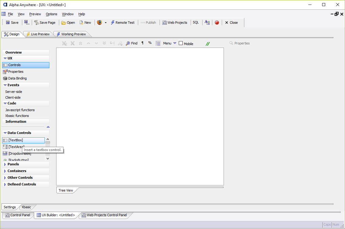The image size is (345, 229).
Task: Click the SQL toolbar button
Action: 196,23
